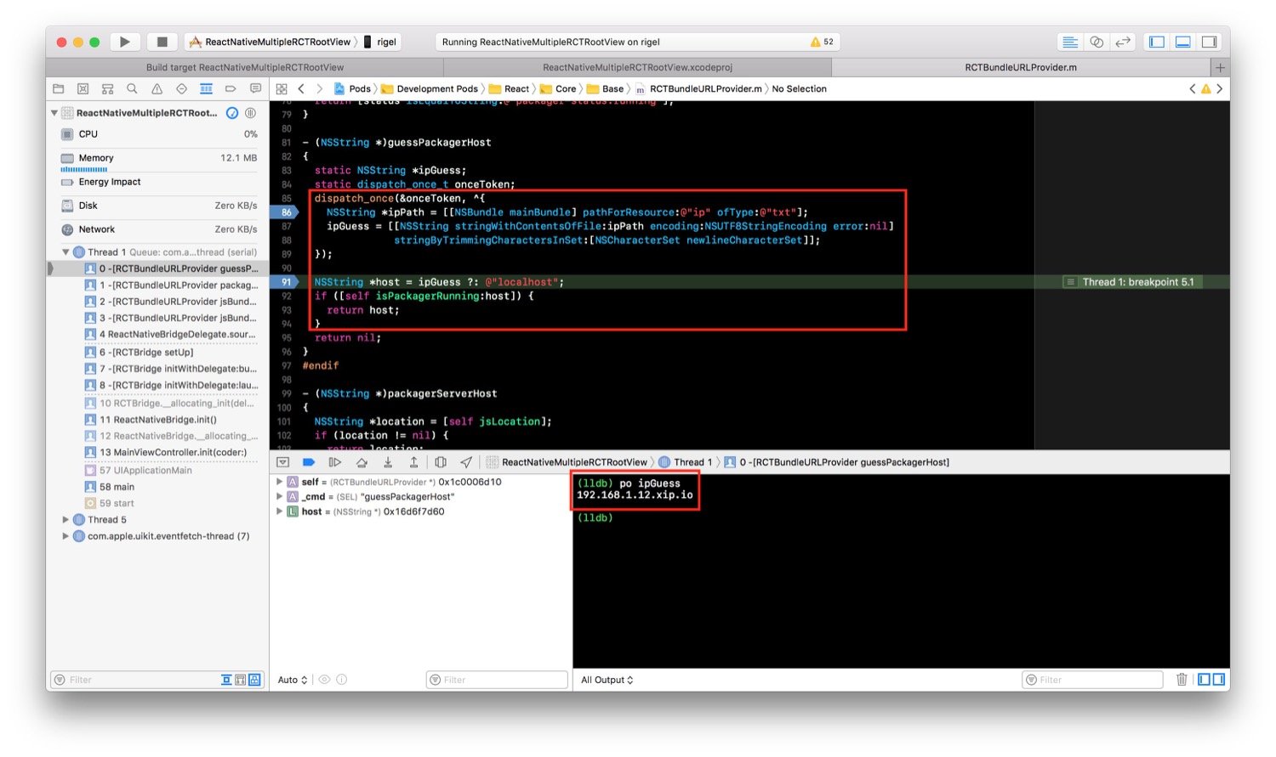Select the Debug navigator icon
This screenshot has width=1276, height=757.
click(x=206, y=88)
